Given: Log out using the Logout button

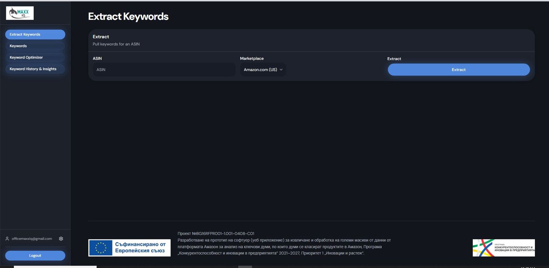Looking at the screenshot, I should (35, 256).
